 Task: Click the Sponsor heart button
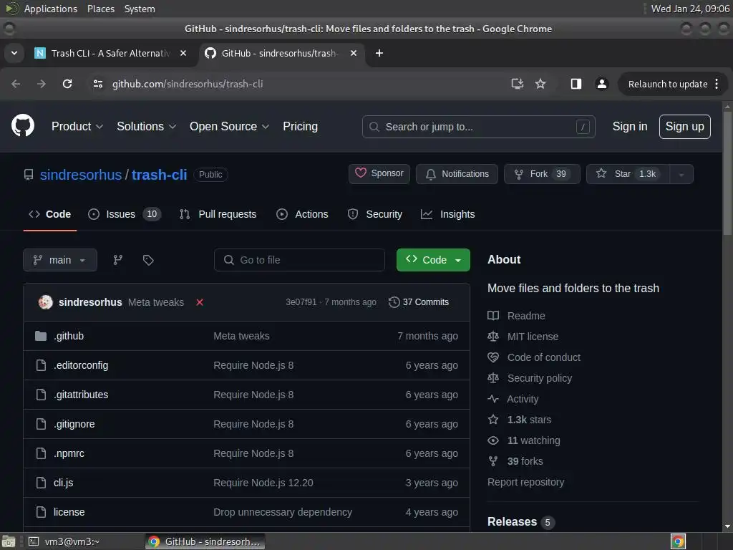(379, 173)
